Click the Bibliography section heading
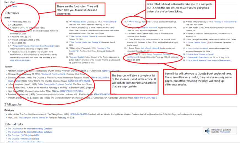This screenshot has height=143, width=240. 13,104
